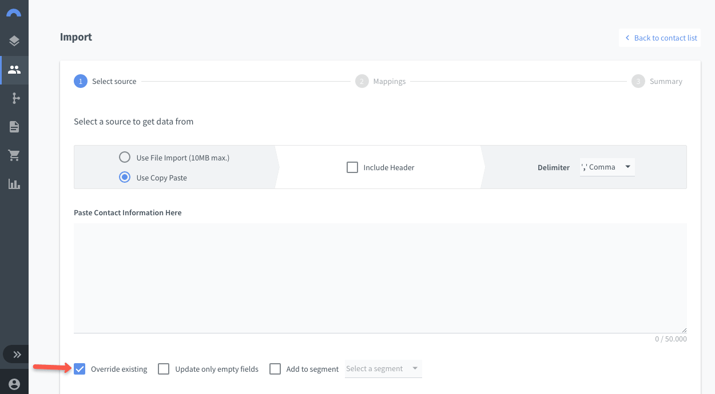Click the '0 / 50.000' character counter
This screenshot has width=715, height=394.
pyautogui.click(x=671, y=339)
